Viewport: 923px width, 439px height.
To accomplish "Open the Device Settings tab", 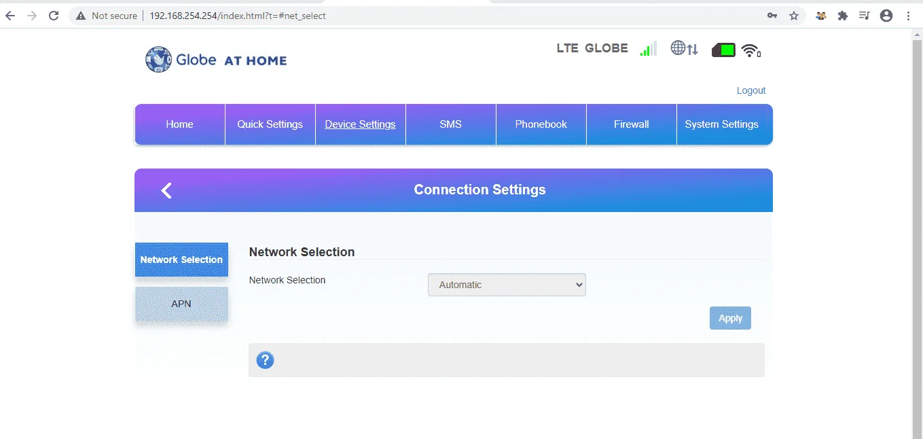I will tap(361, 124).
